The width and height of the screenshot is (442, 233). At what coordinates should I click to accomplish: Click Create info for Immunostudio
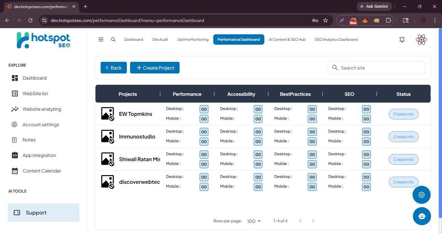403,137
